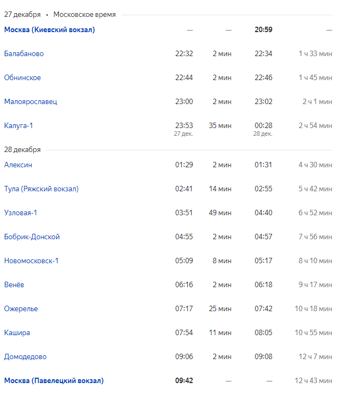Click the 27 декабря date header
351x400 pixels.
(22, 15)
